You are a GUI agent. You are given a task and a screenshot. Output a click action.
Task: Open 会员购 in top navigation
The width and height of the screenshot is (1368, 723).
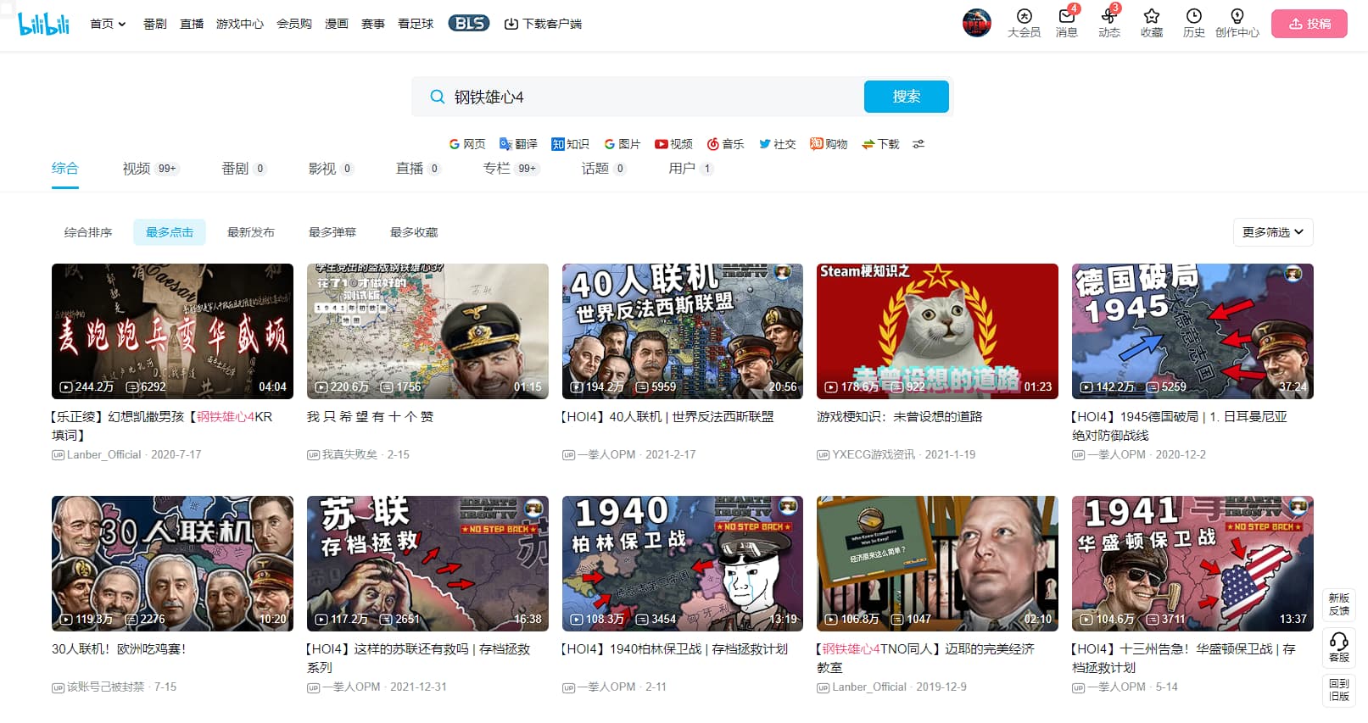click(294, 24)
